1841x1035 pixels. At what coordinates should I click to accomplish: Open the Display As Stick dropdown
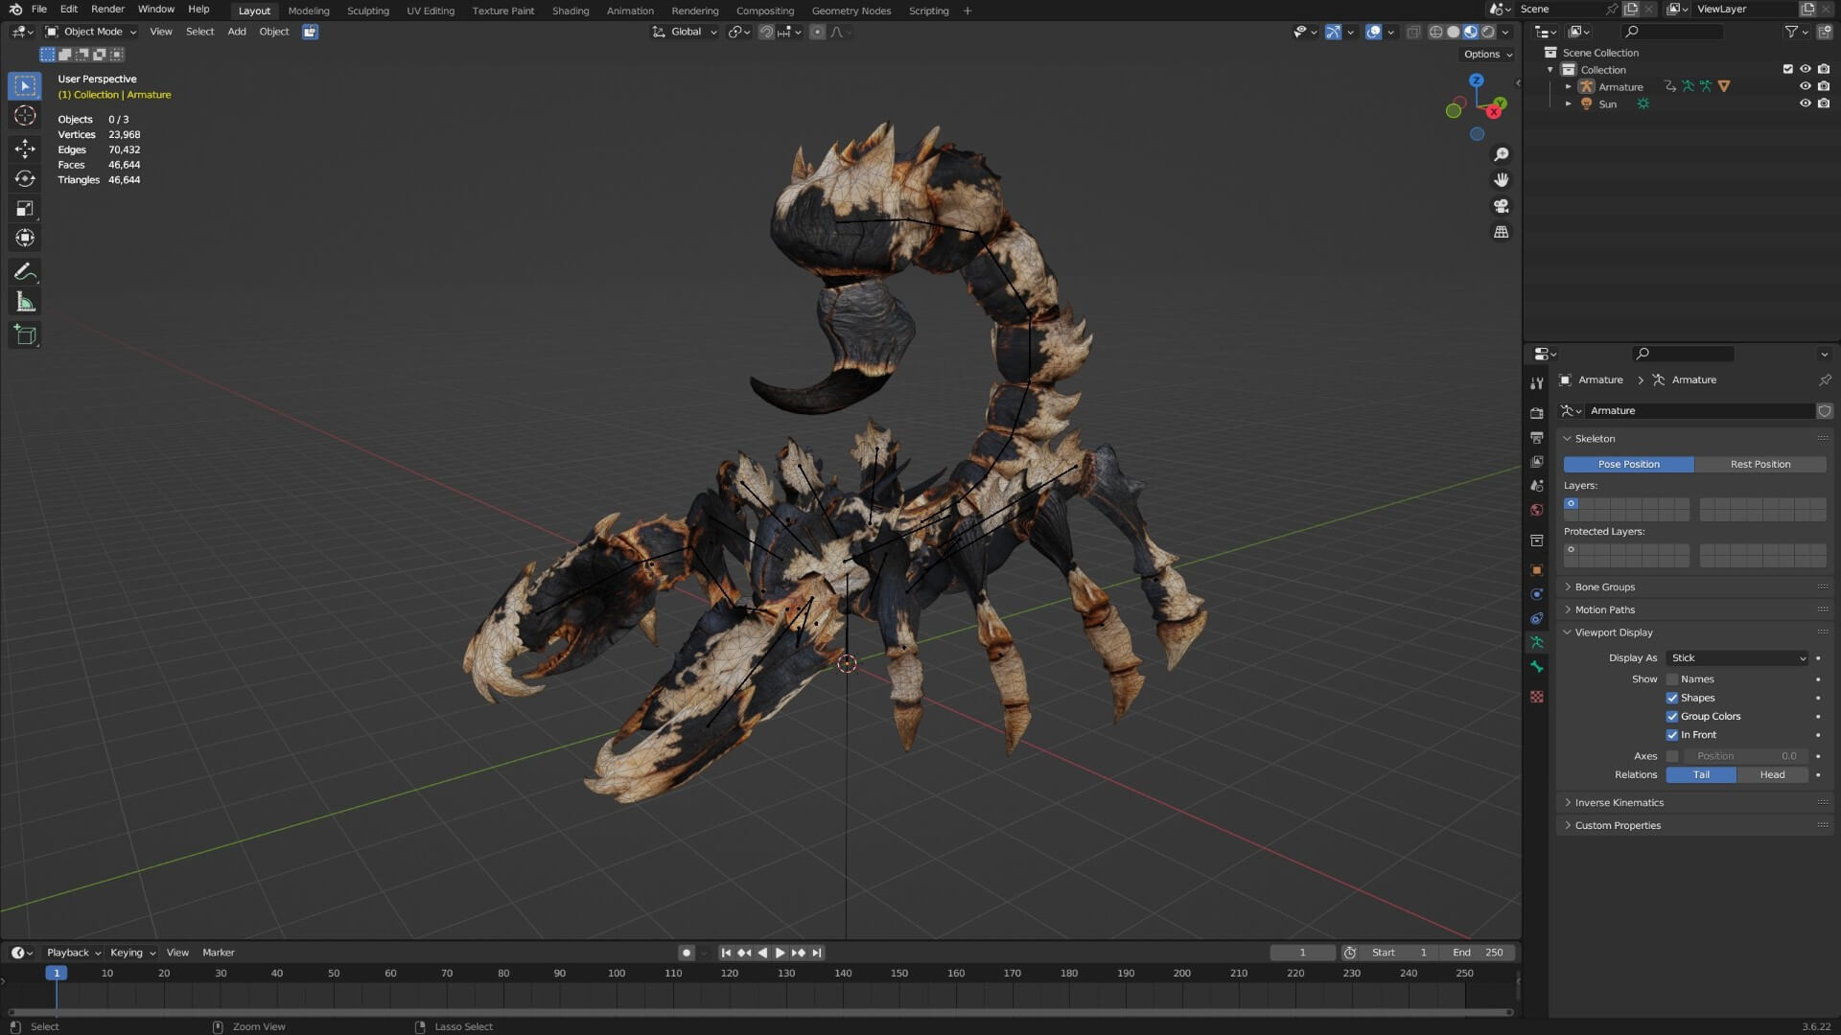point(1737,658)
